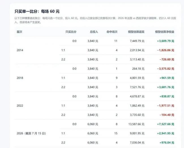Image resolution: width=184 pixels, height=148 pixels.
Task: Click the 1,862.49 元 payout value
Action: tap(137, 105)
